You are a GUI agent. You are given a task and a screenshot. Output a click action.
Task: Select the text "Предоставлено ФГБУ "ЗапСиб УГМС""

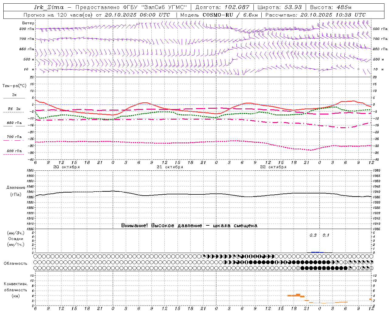(131, 7)
